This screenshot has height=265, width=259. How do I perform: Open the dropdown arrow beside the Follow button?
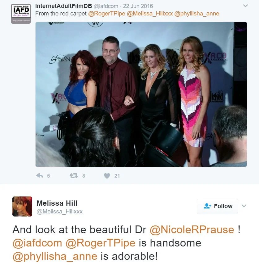[244, 206]
